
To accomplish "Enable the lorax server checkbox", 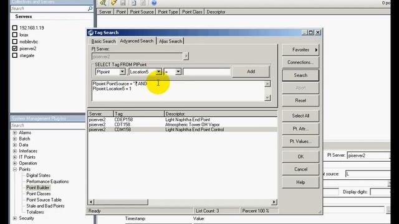I will (x=15, y=35).
